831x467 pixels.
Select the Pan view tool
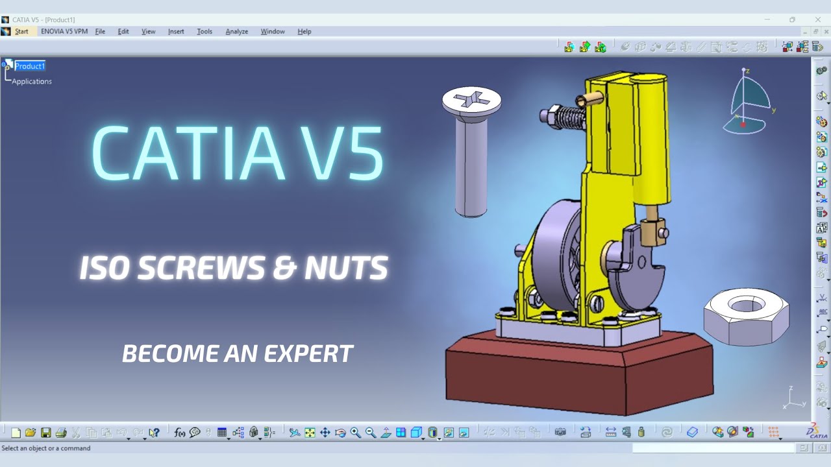(325, 433)
